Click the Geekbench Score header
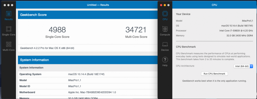Screen dimensions: 257x99 click(88, 15)
